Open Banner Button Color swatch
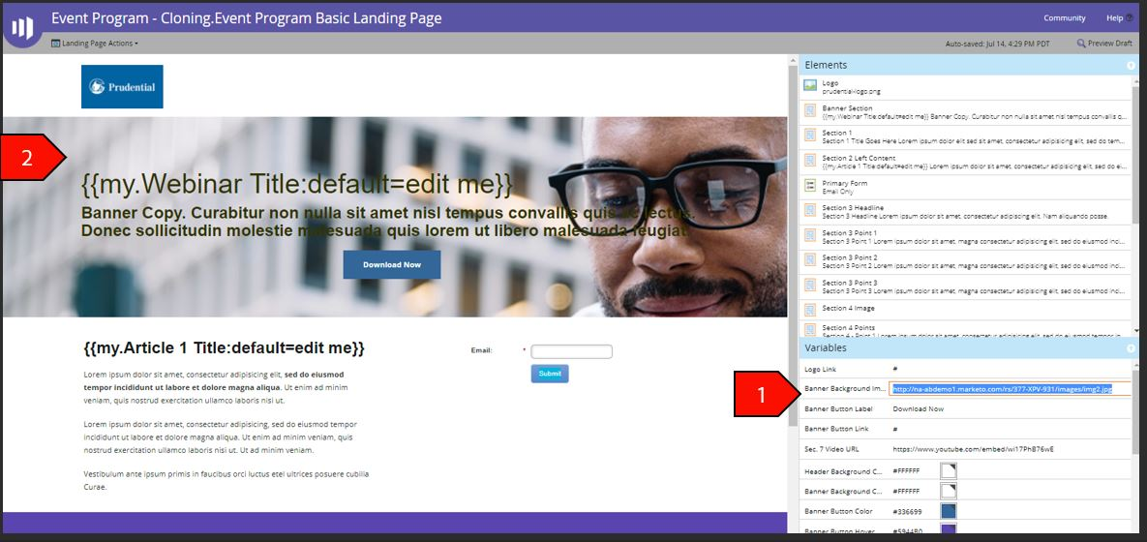 [x=948, y=511]
